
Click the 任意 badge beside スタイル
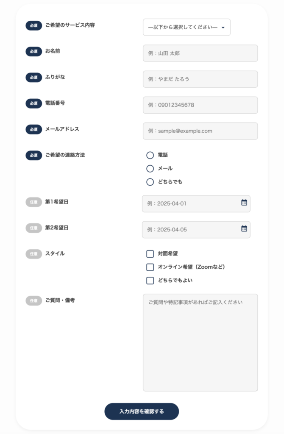[x=34, y=254]
